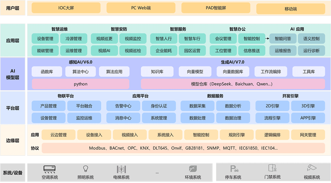
Task: Click the light bulb (照明系统) icon
Action: point(86,168)
